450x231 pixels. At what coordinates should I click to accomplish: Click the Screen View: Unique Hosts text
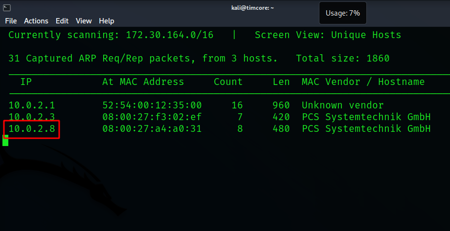click(328, 35)
